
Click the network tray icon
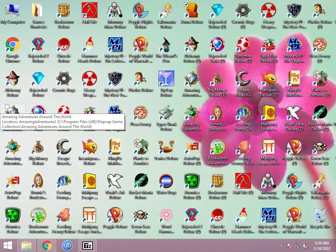point(297,246)
